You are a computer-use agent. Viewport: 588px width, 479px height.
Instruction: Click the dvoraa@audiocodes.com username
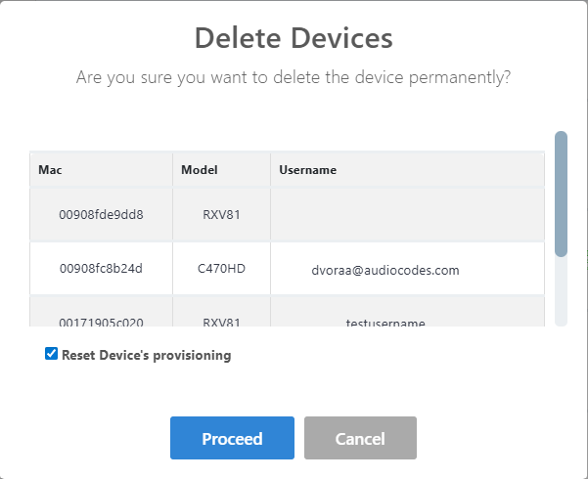pos(385,270)
